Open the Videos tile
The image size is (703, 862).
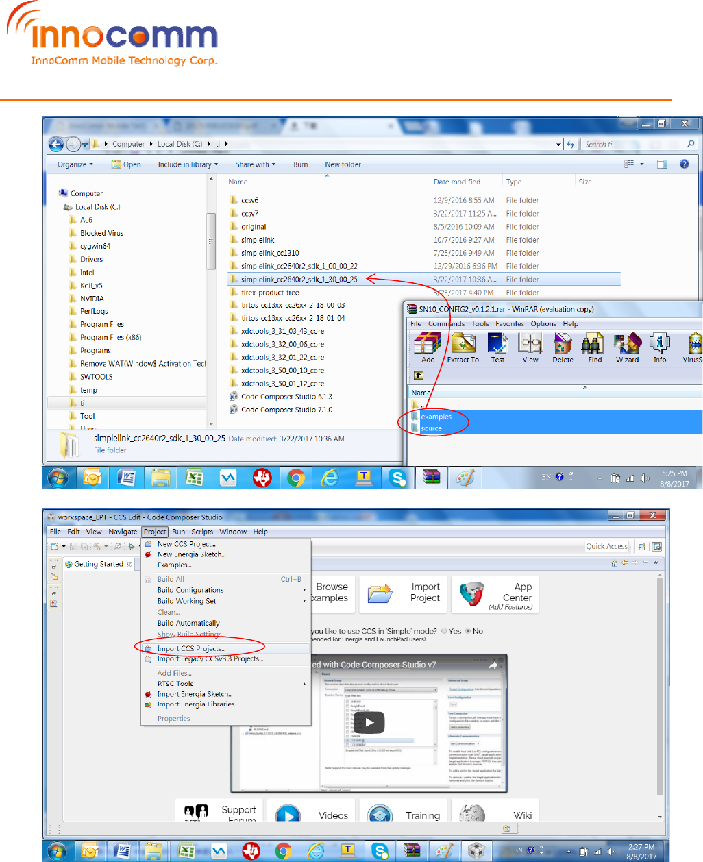(x=310, y=811)
